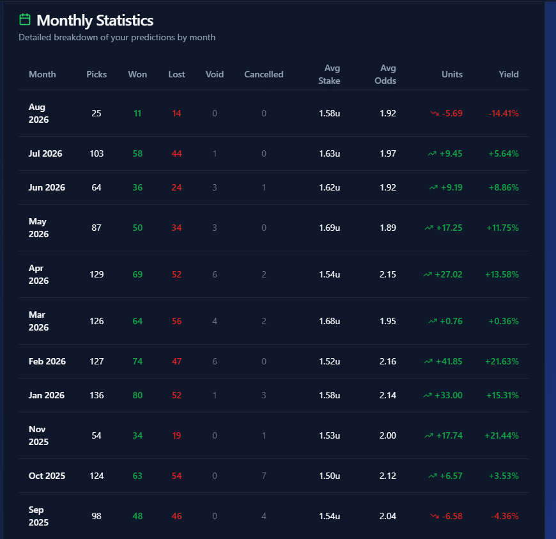The width and height of the screenshot is (556, 539).
Task: Click the +33.00 units value
Action: point(449,395)
